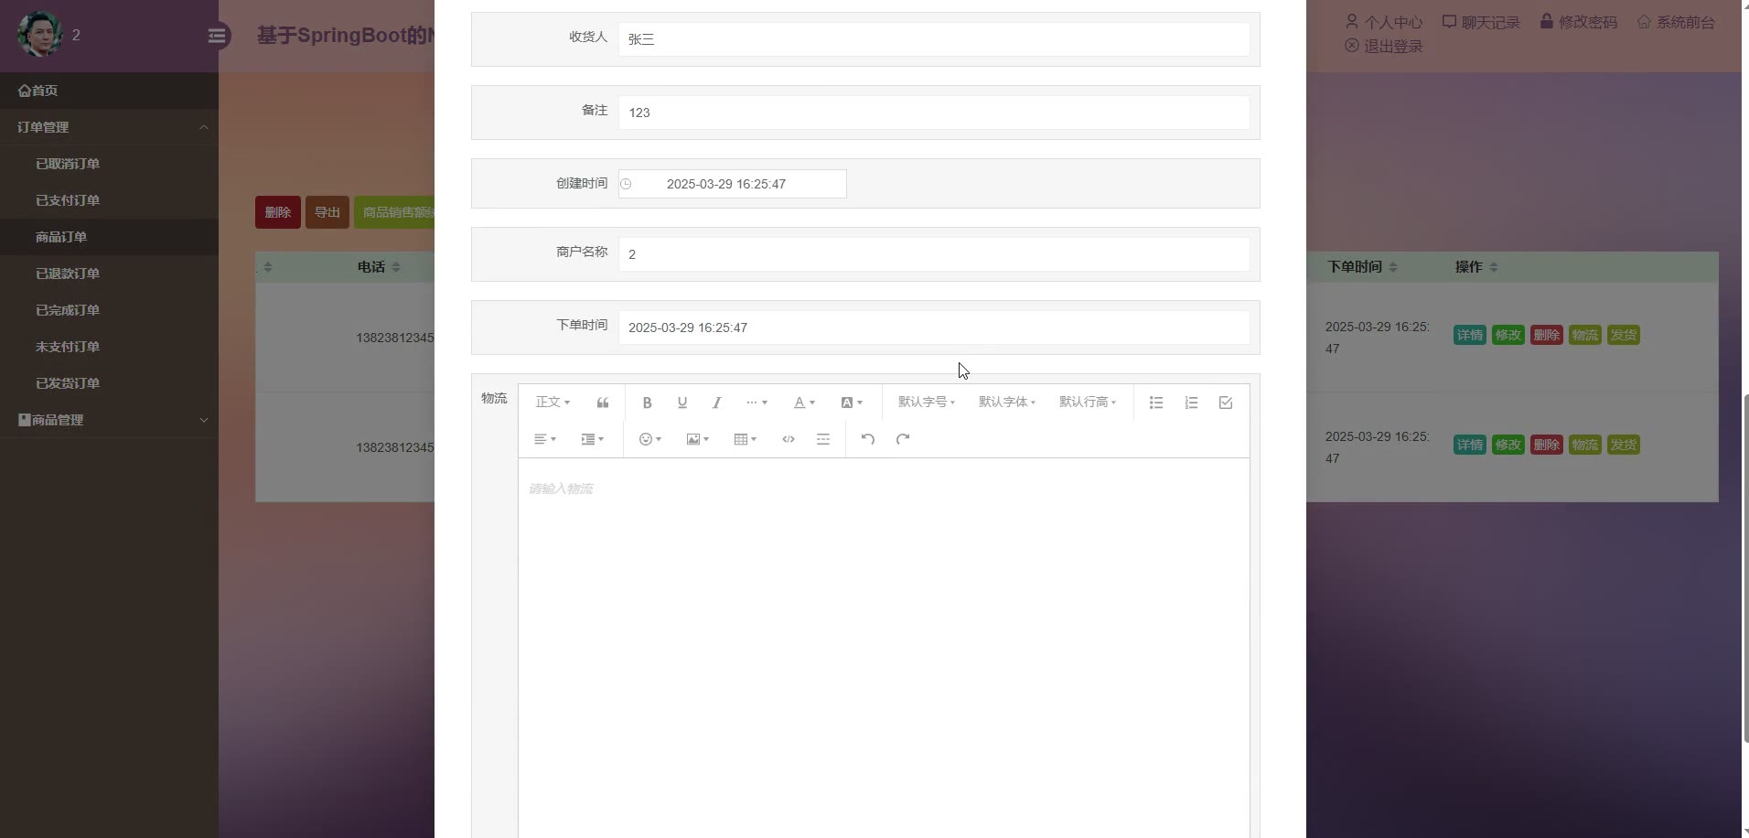Open the 个人中心 link
Screen dimensions: 1749x838
click(1384, 22)
